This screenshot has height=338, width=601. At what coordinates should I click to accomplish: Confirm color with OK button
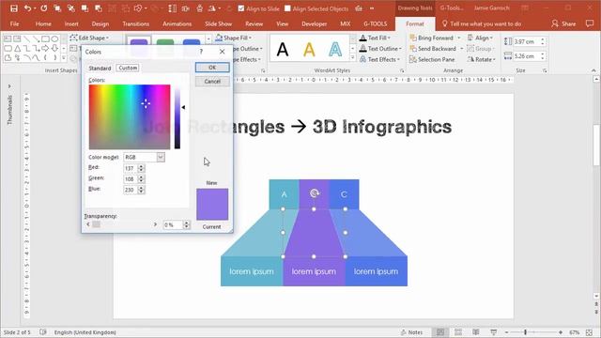point(212,68)
